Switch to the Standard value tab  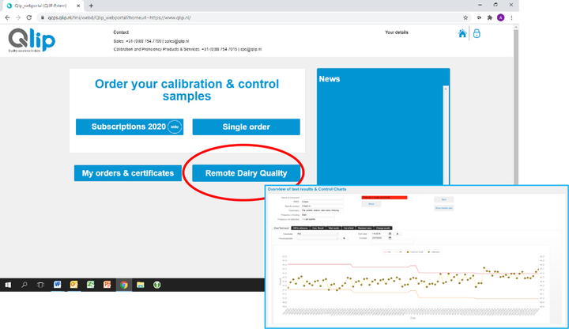(x=364, y=228)
